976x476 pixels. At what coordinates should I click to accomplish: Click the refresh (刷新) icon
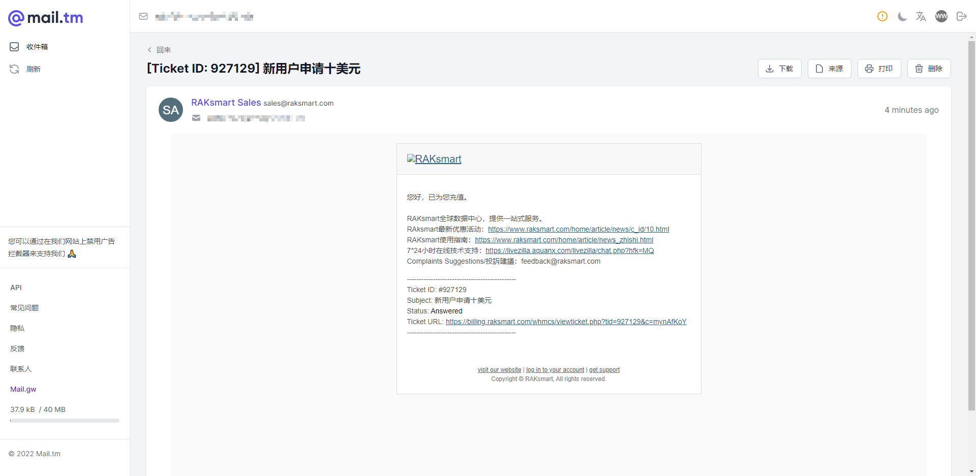pyautogui.click(x=14, y=69)
